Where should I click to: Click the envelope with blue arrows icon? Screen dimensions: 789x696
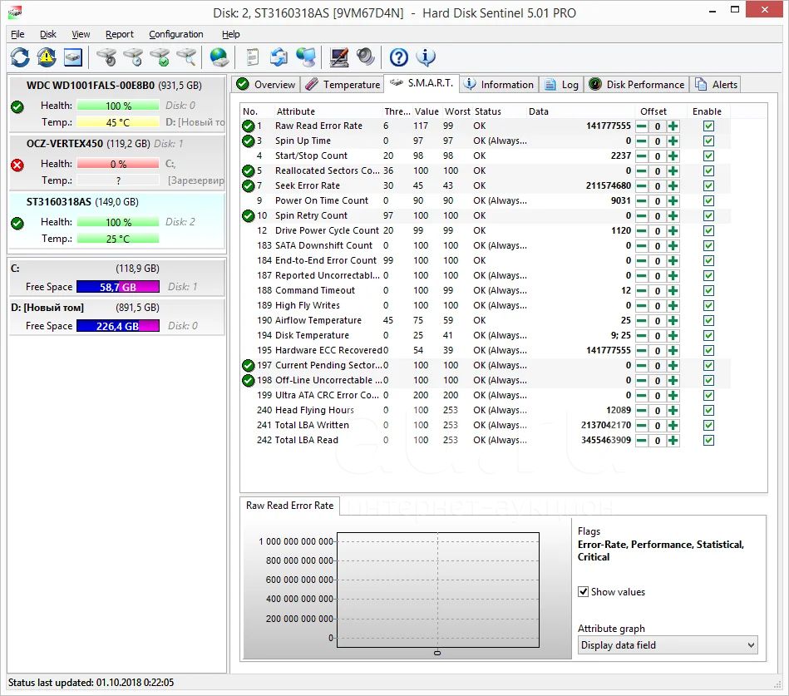(x=279, y=57)
